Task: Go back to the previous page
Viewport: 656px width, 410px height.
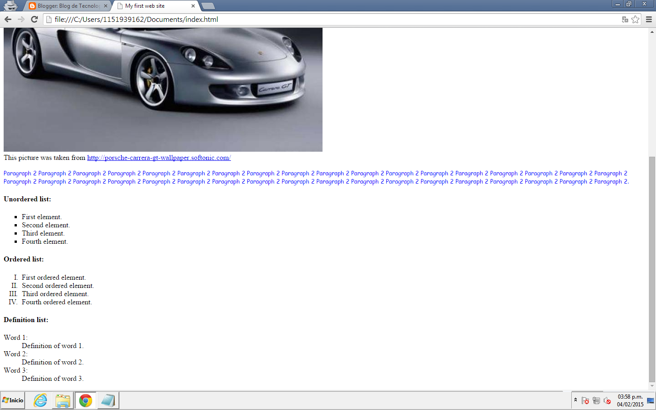Action: [x=8, y=19]
